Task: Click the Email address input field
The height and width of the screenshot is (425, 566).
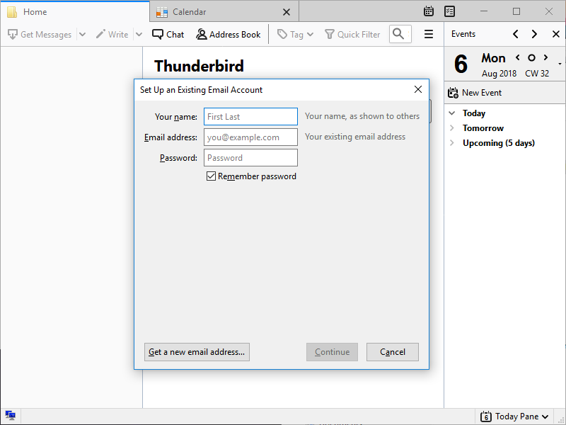Action: (250, 136)
